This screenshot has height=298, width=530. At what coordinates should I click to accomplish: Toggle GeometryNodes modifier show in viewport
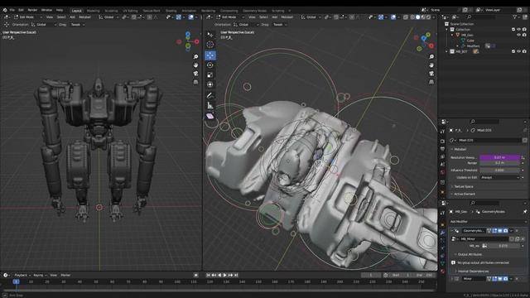coord(500,231)
